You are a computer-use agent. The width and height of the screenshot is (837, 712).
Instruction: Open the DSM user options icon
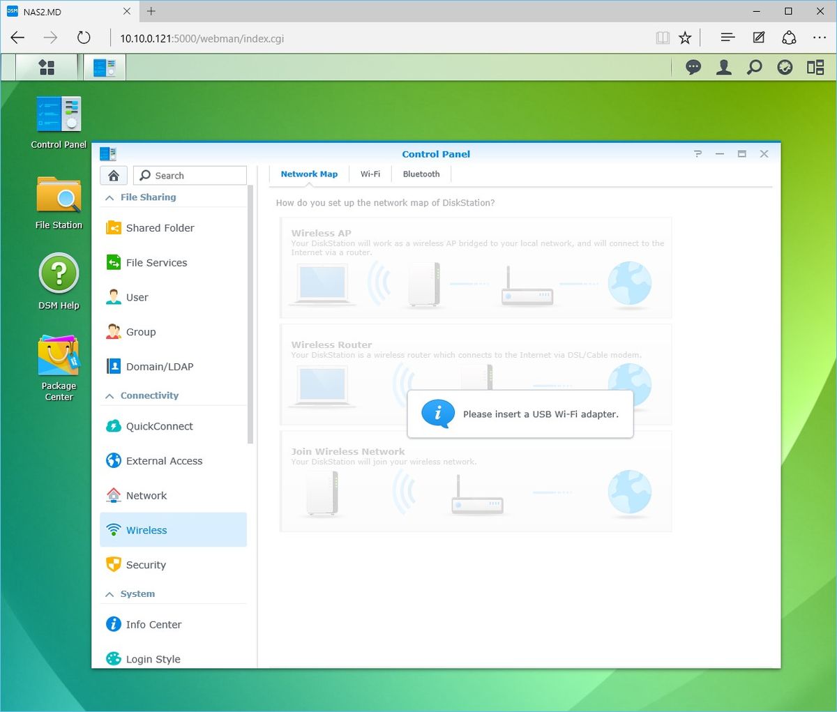coord(724,67)
